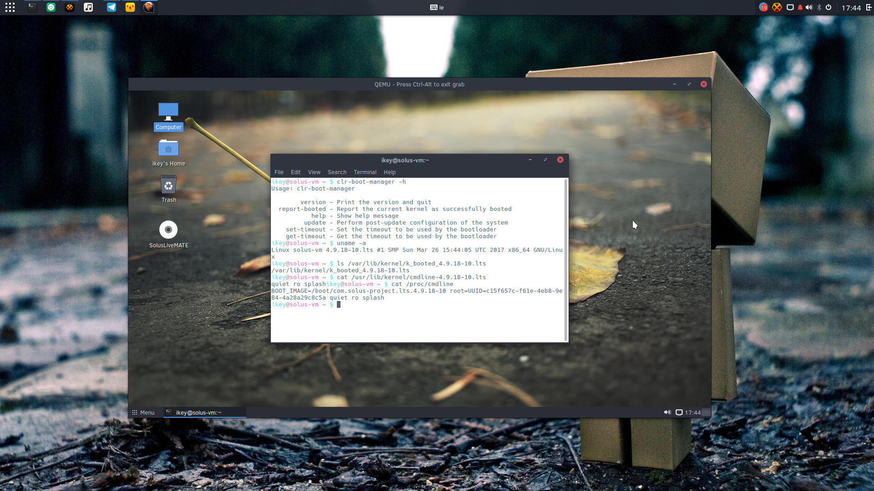Image resolution: width=874 pixels, height=491 pixels.
Task: Select the SolusLiveMATE disc icon
Action: [x=168, y=234]
